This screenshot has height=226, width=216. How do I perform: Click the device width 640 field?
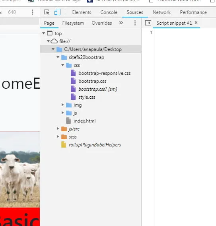pos(12,12)
